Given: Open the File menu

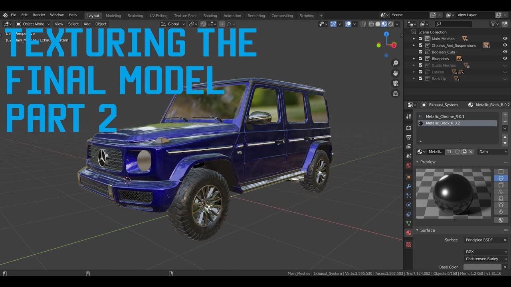Looking at the screenshot, I should [x=14, y=15].
